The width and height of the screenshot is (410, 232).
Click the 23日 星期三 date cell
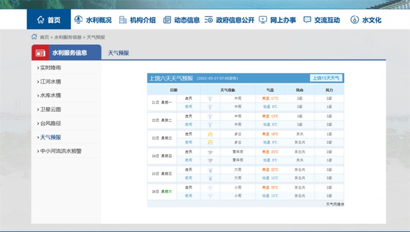pos(162,138)
